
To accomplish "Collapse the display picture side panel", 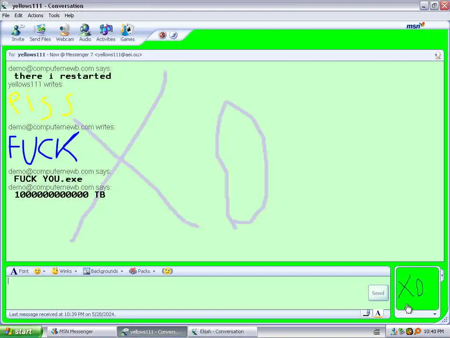I will click(442, 276).
